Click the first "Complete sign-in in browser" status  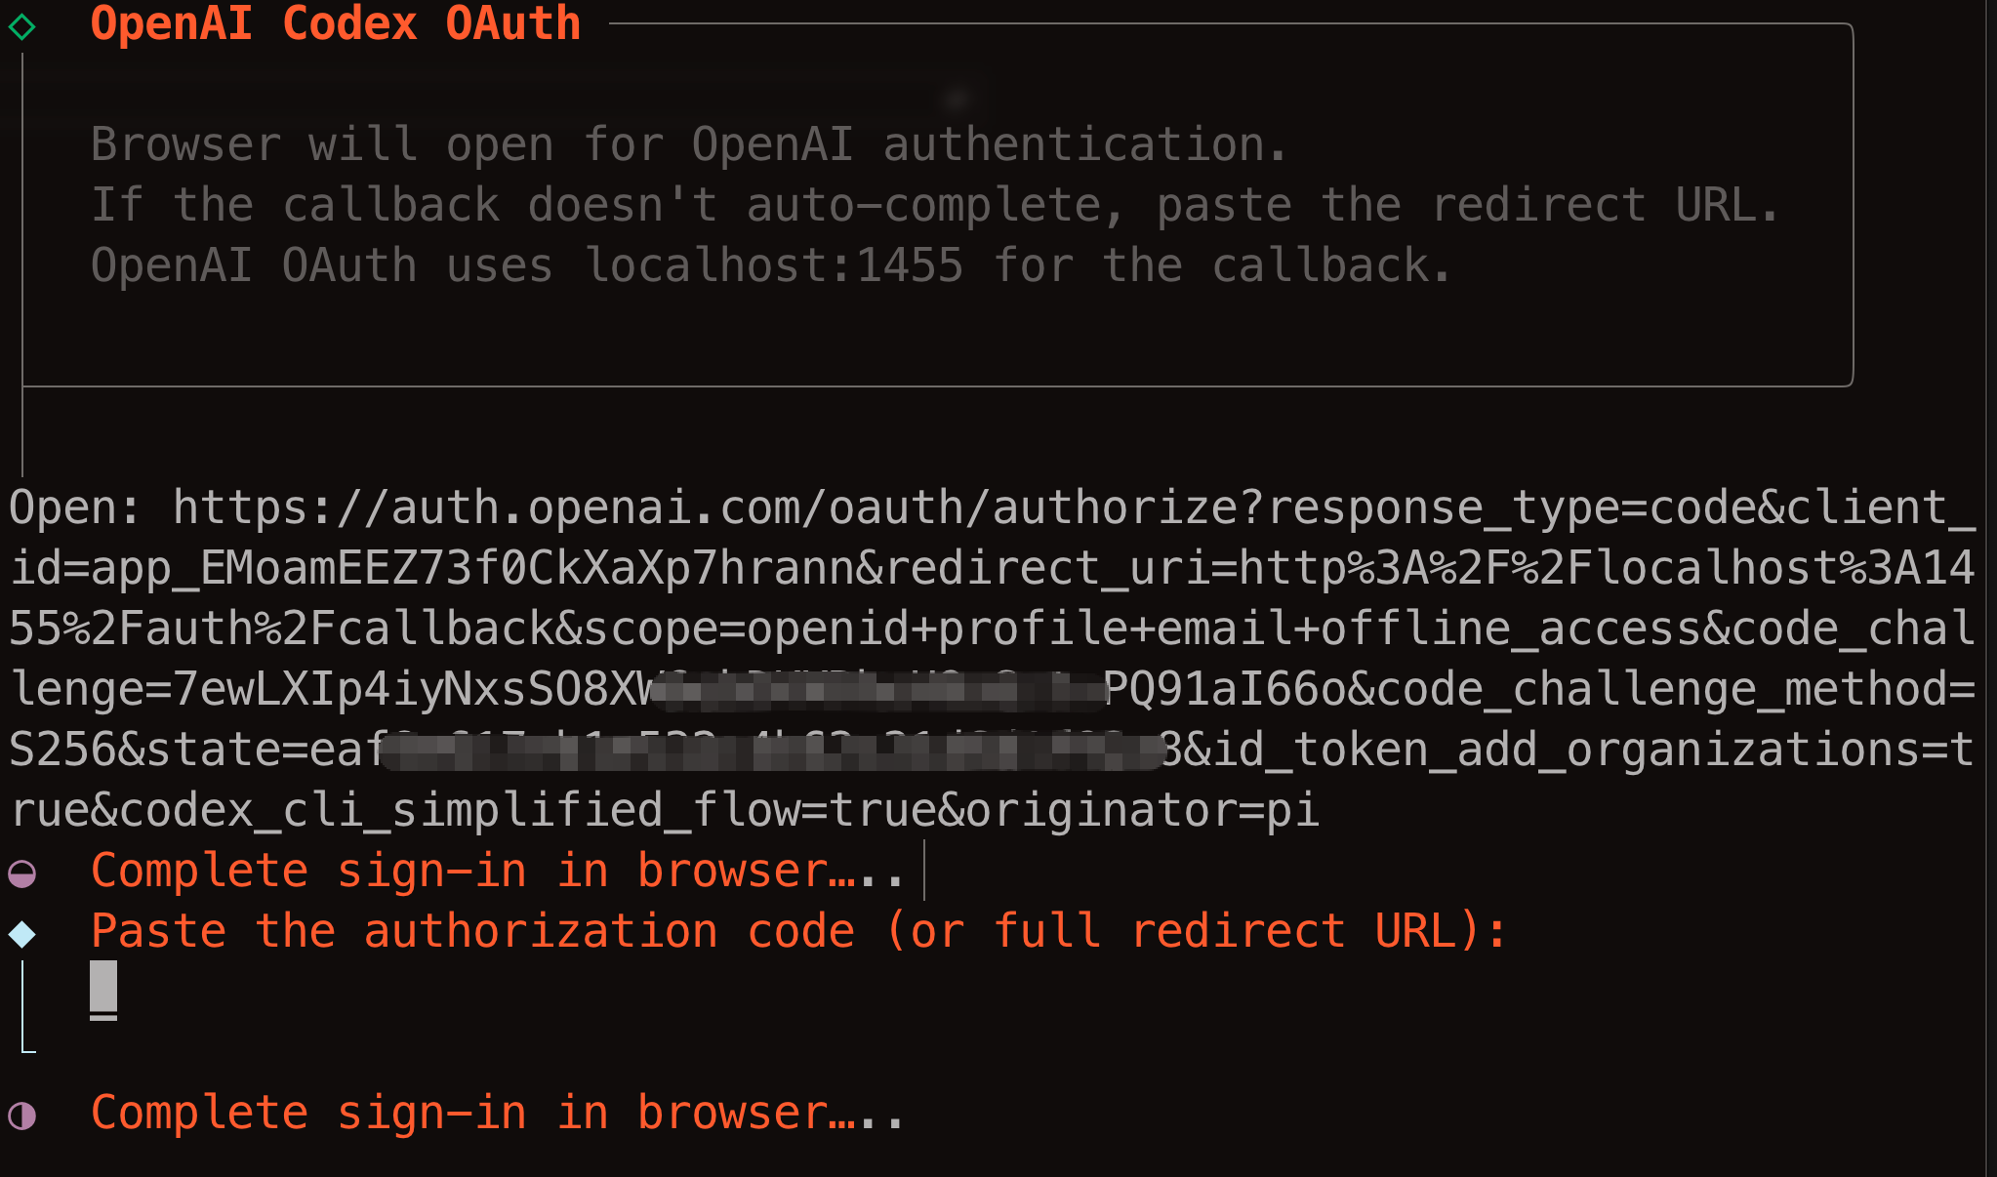tap(497, 871)
